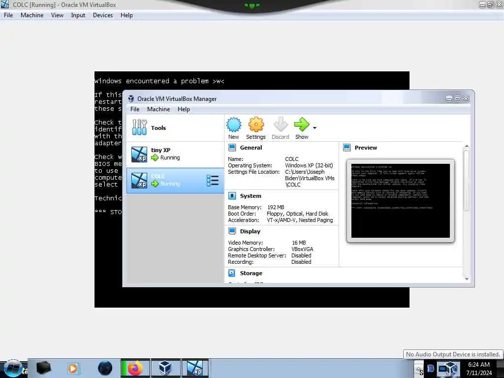Viewport: 504px width, 378px height.
Task: Click COLC window title bar icon
Action: pyautogui.click(x=5, y=4)
